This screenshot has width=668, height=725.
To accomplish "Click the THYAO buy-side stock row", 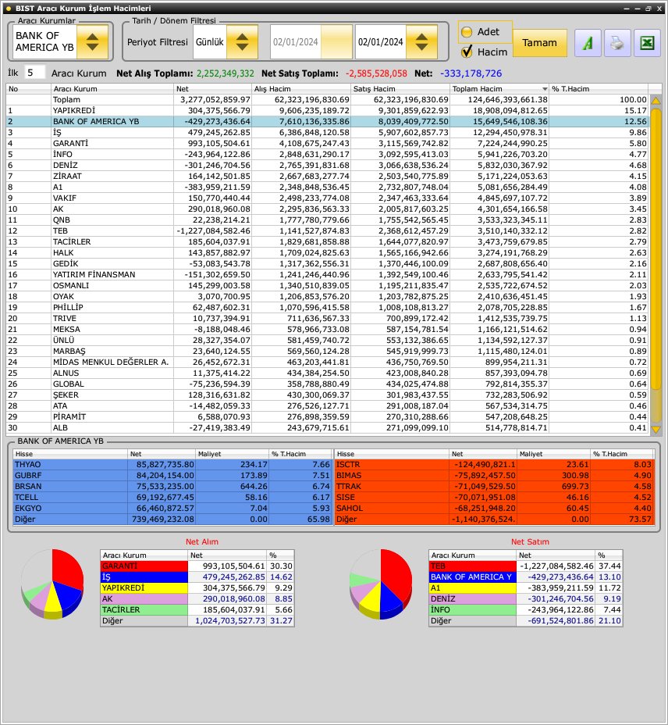I will click(172, 465).
